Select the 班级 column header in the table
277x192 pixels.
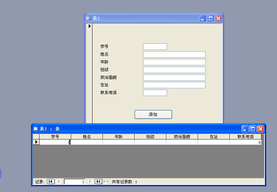[150, 136]
